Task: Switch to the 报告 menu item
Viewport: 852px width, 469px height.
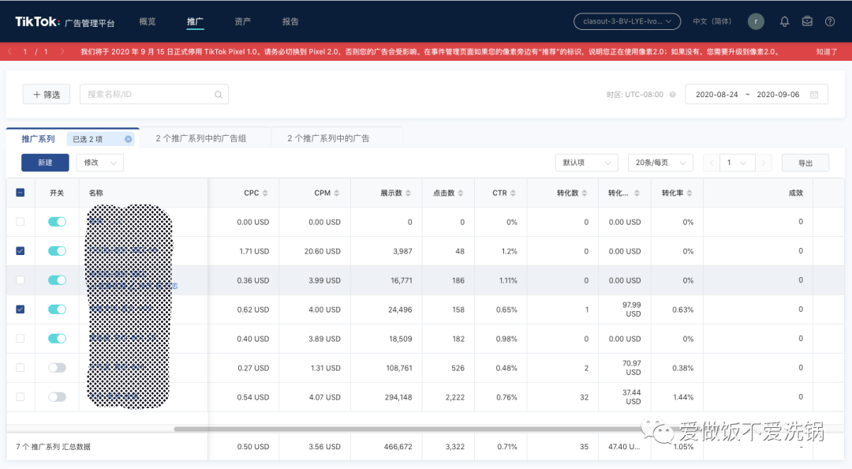Action: coord(290,21)
